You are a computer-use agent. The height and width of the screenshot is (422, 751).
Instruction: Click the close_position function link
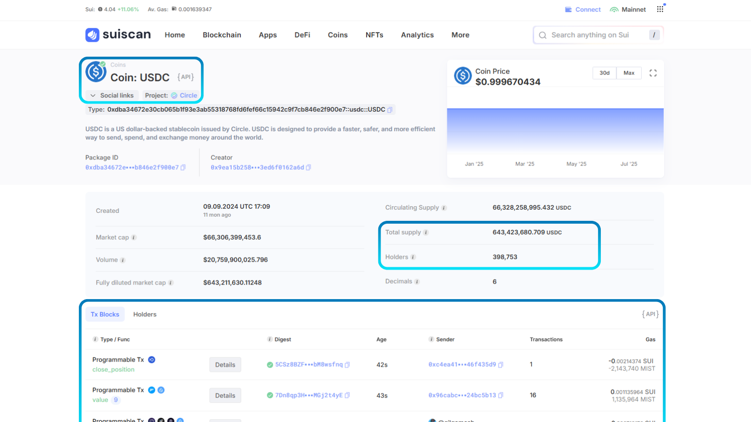114,369
